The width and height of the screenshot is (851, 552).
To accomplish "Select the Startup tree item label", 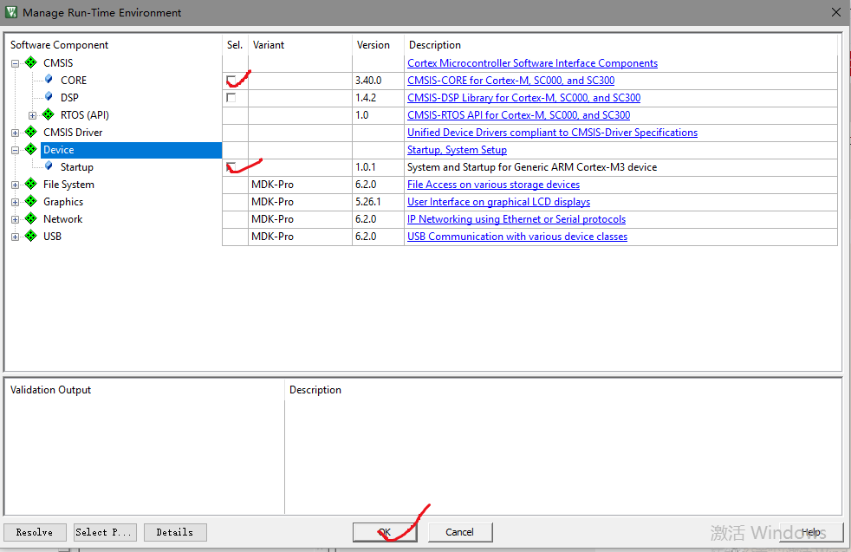I will tap(76, 167).
